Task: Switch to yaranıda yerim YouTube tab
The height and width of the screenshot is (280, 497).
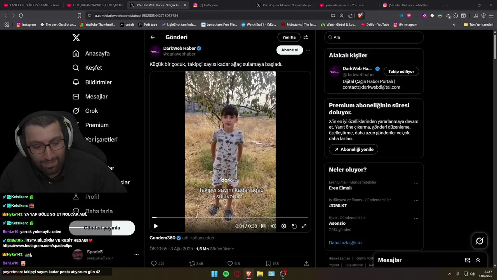Action: click(345, 5)
